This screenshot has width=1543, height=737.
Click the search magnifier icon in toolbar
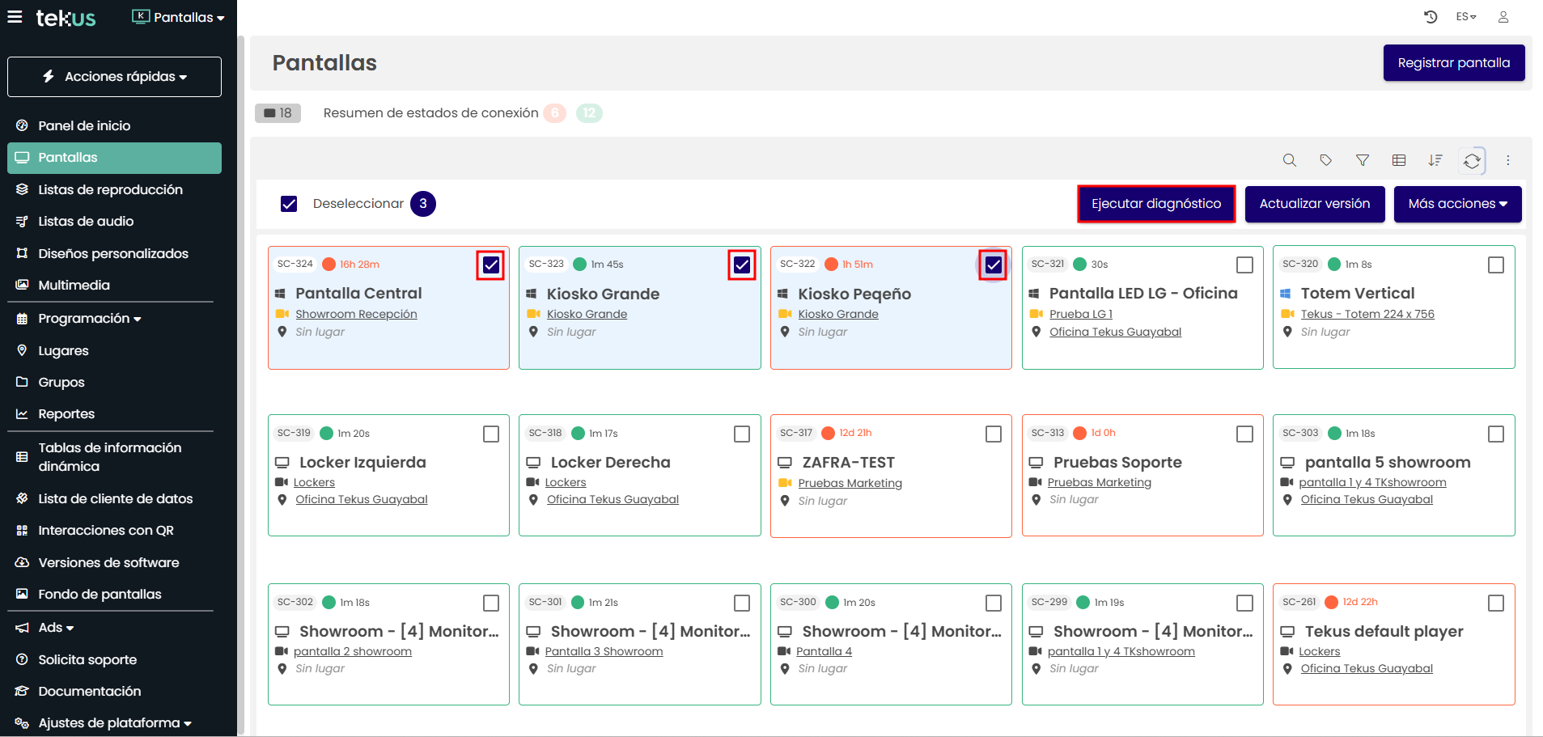coord(1289,160)
